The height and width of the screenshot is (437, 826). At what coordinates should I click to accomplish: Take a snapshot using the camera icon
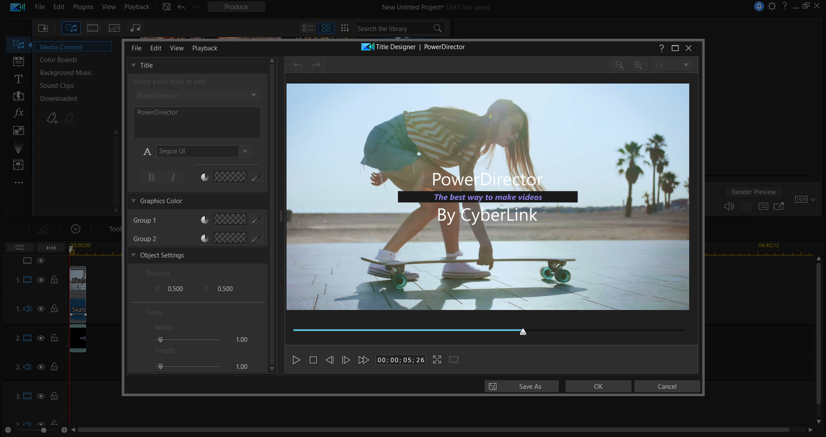(747, 206)
